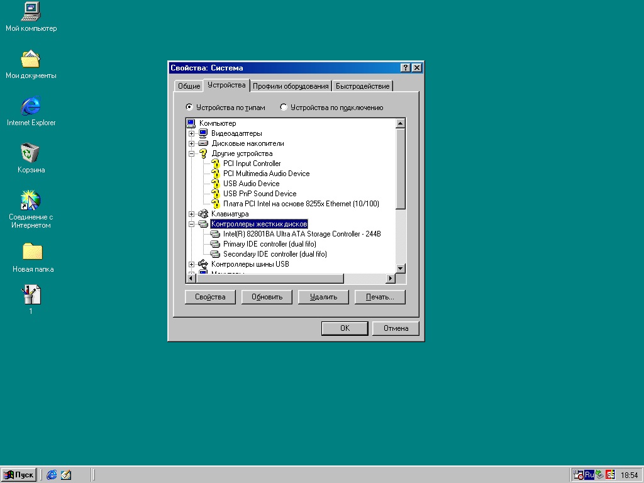Click the device list scroll down arrow
Image resolution: width=644 pixels, height=483 pixels.
[401, 269]
